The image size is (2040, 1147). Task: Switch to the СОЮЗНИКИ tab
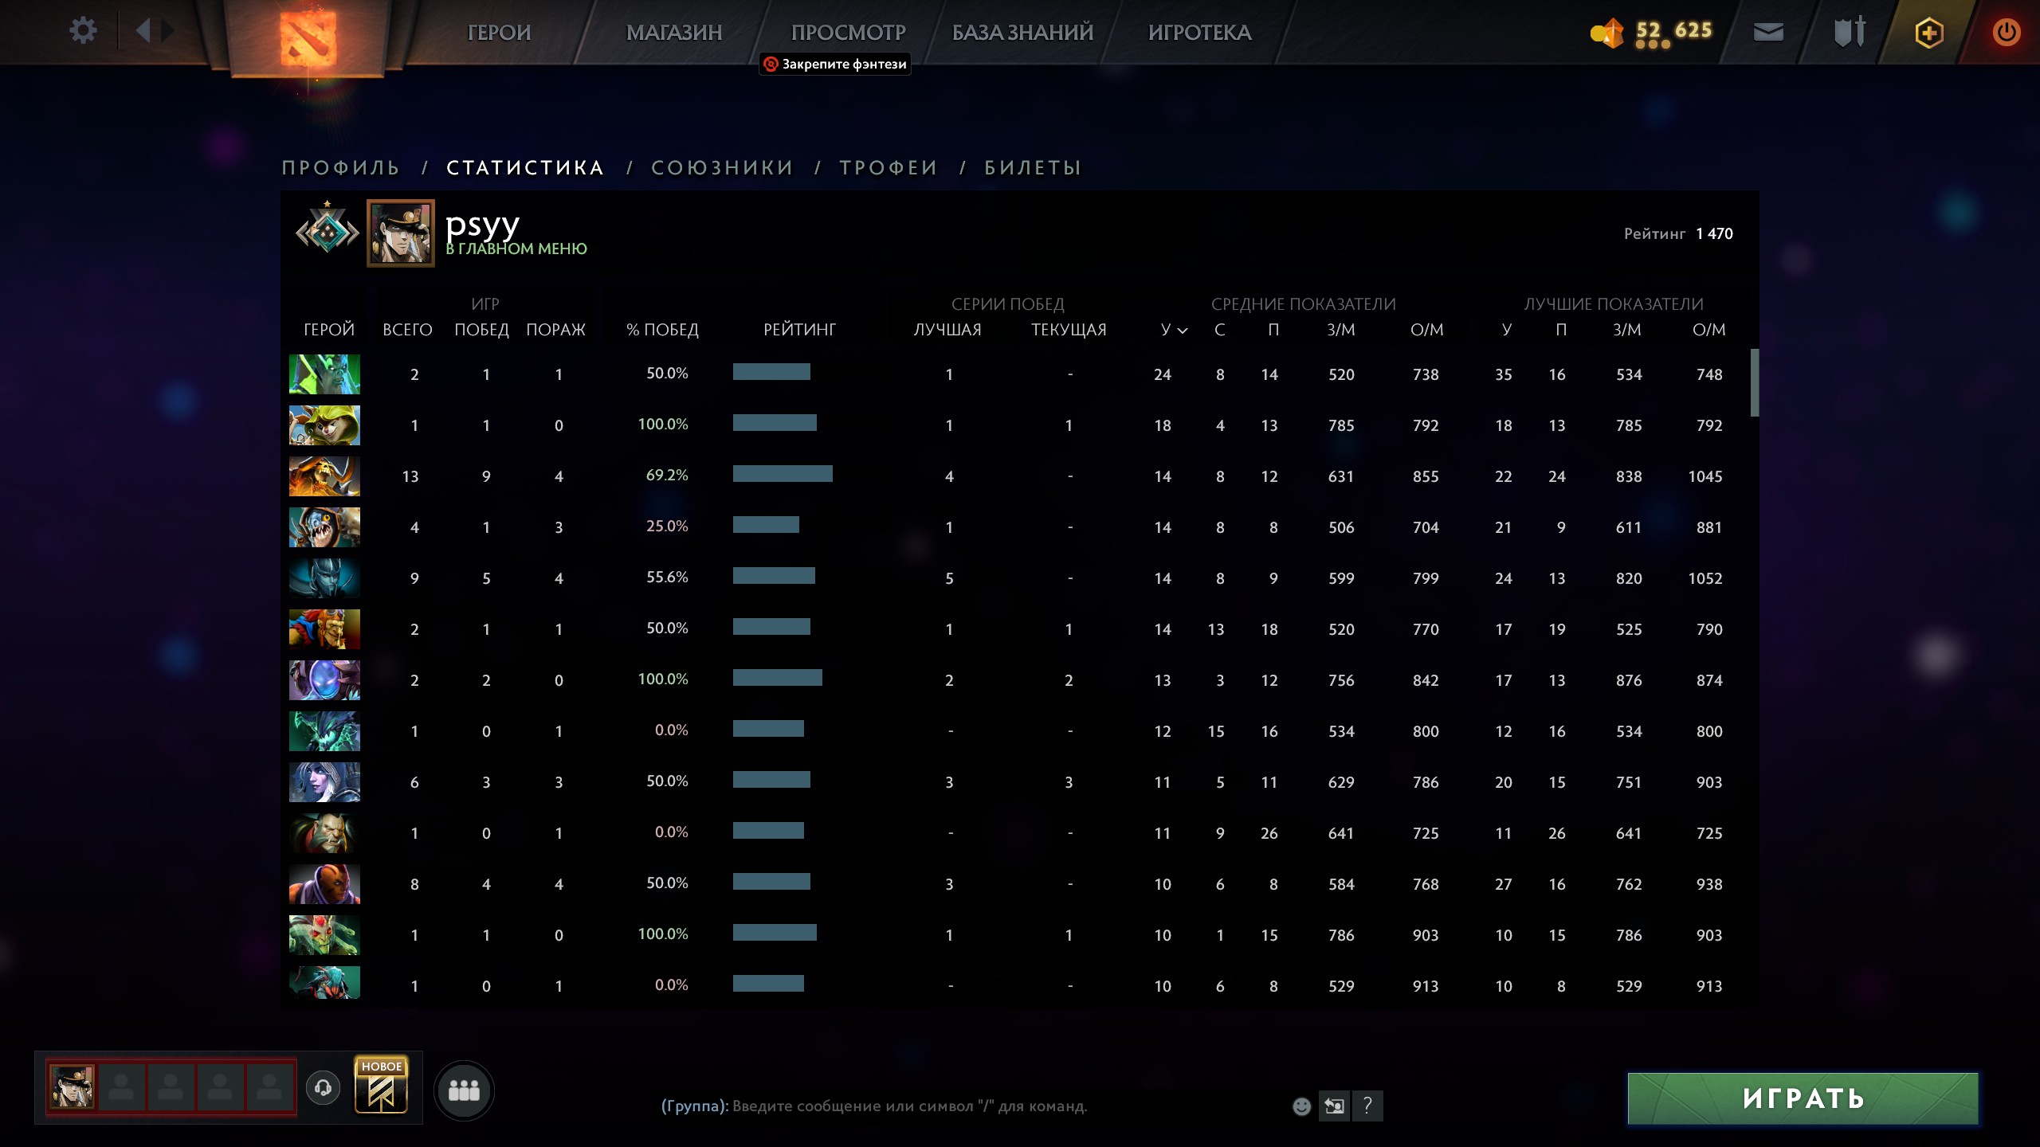[723, 167]
